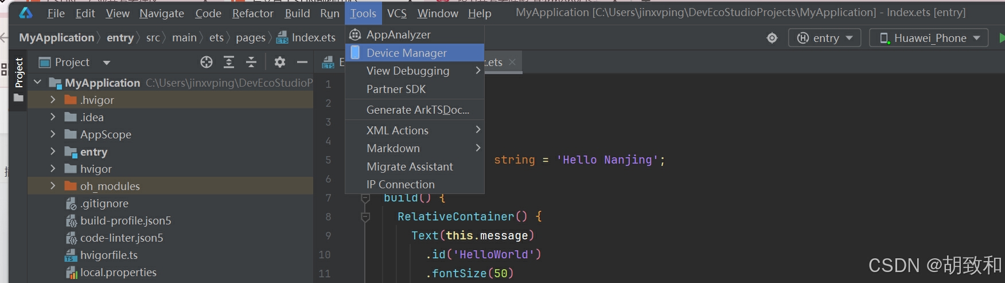This screenshot has width=1005, height=283.
Task: Open the Huawei_Phone device dropdown
Action: (x=929, y=38)
